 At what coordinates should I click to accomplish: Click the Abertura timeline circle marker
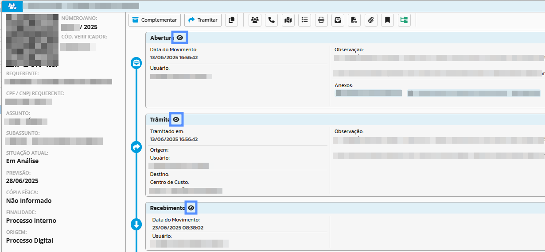pyautogui.click(x=136, y=63)
